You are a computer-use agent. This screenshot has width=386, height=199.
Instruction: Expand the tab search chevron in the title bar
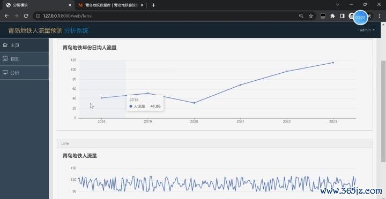[x=338, y=5]
